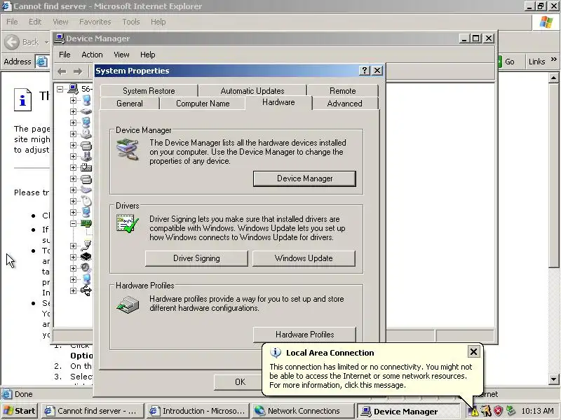Click the blue info page icon in IE error page
This screenshot has width=561, height=420.
coord(23,99)
